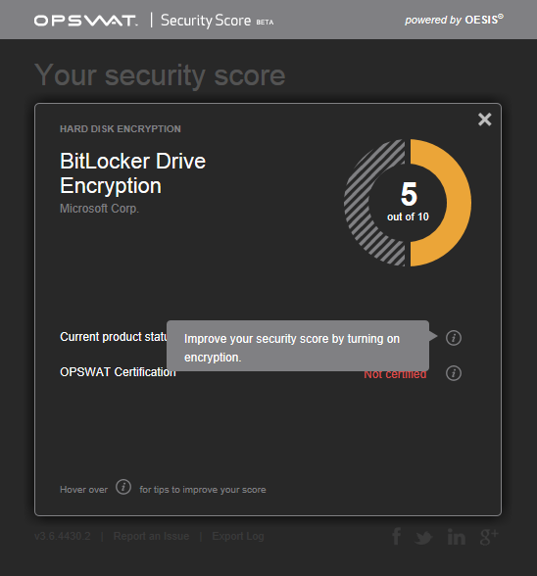This screenshot has height=576, width=537.
Task: Click the info icon in hover tip legend
Action: pyautogui.click(x=123, y=487)
